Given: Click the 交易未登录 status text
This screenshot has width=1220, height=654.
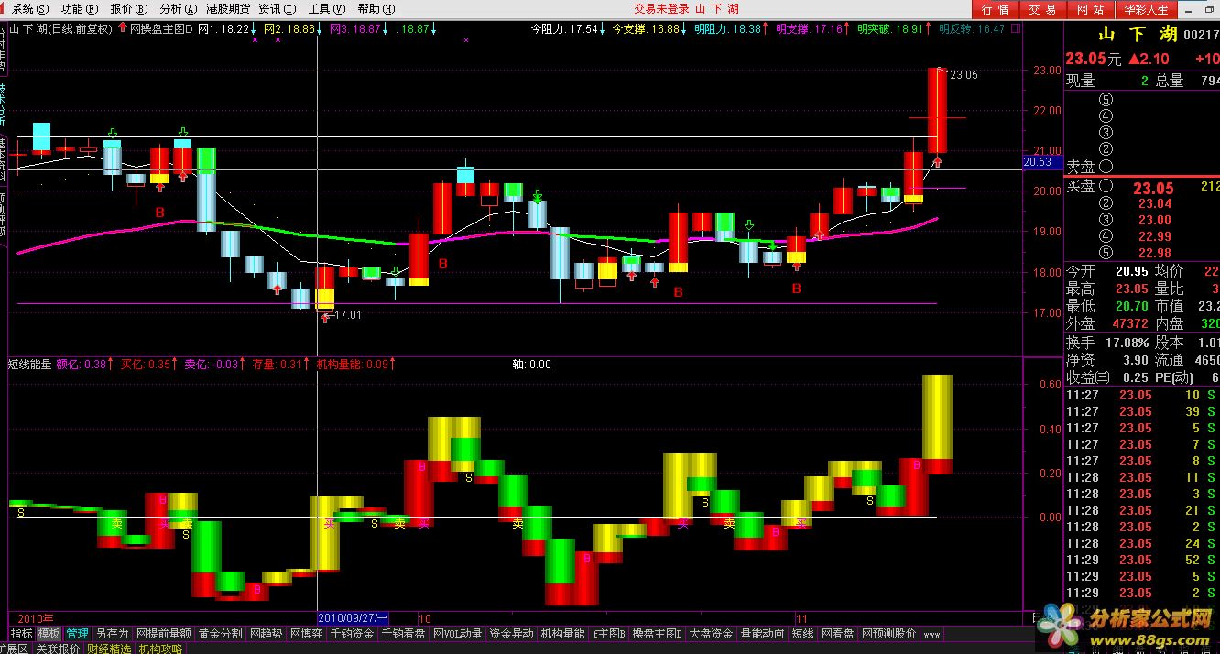Looking at the screenshot, I should coord(661,9).
